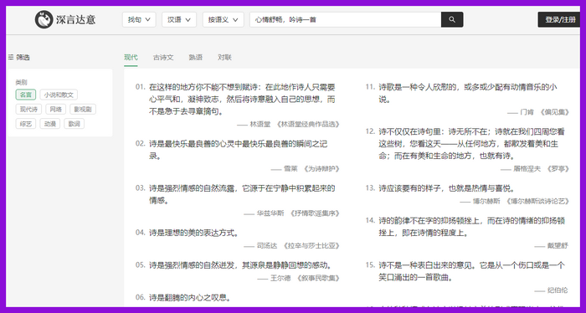
Task: Toggle the 综艺 category filter
Action: click(x=26, y=124)
